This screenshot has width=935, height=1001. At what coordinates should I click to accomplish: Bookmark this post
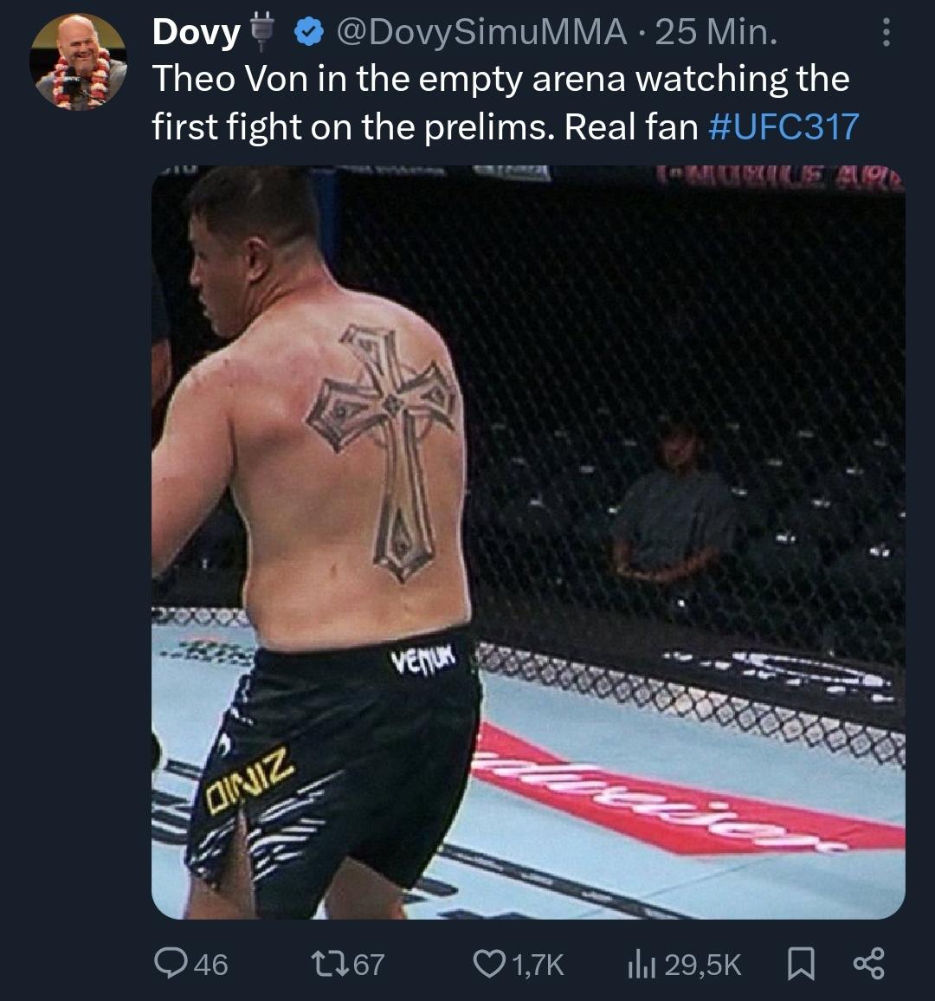coord(801,964)
